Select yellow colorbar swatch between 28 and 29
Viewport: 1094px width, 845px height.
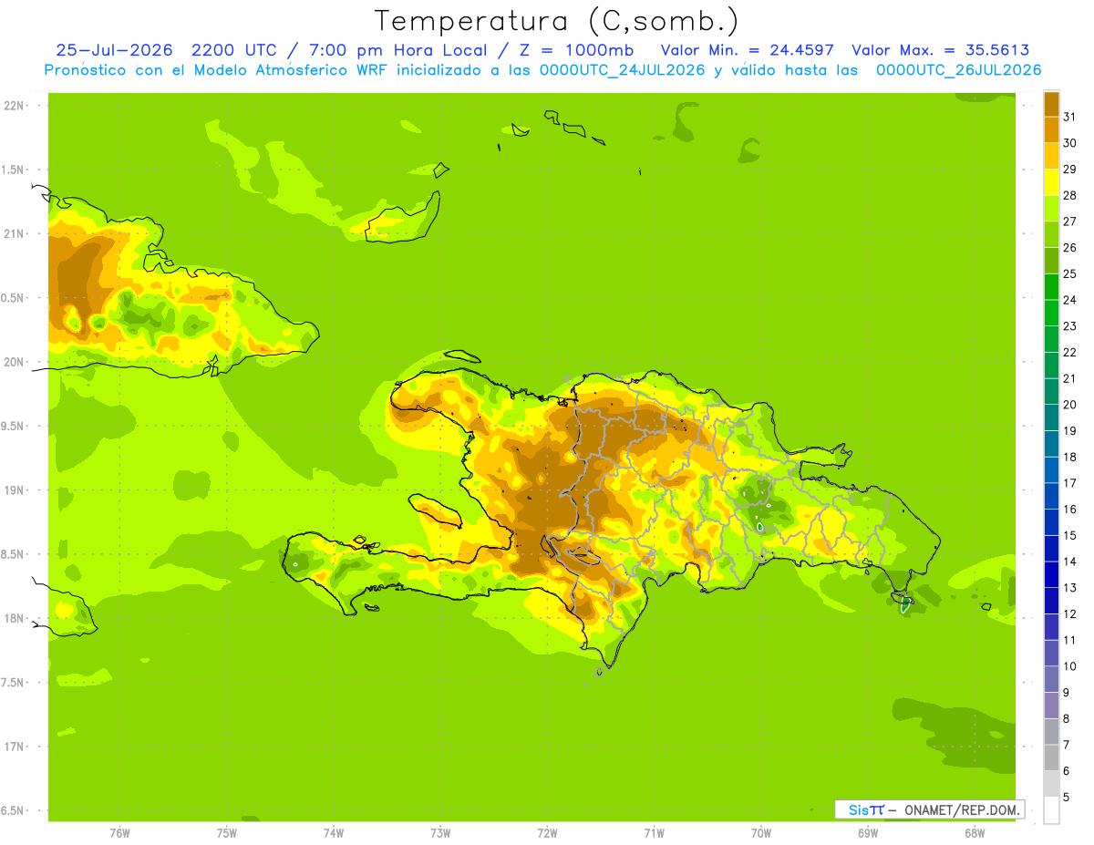1051,182
